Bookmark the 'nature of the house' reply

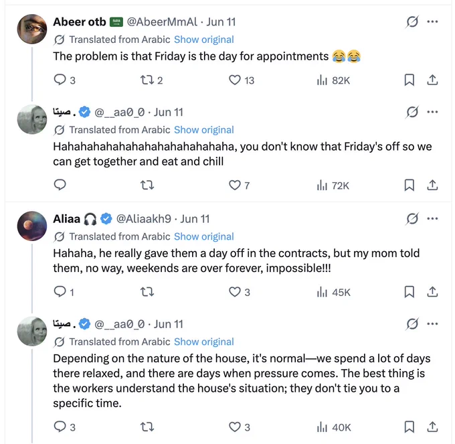click(409, 427)
